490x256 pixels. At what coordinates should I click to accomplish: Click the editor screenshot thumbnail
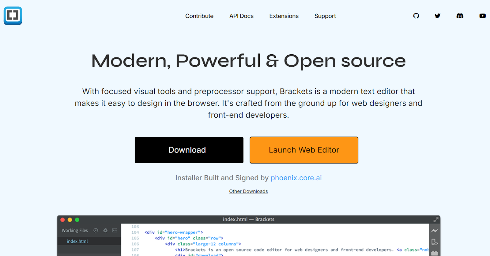tap(249, 236)
